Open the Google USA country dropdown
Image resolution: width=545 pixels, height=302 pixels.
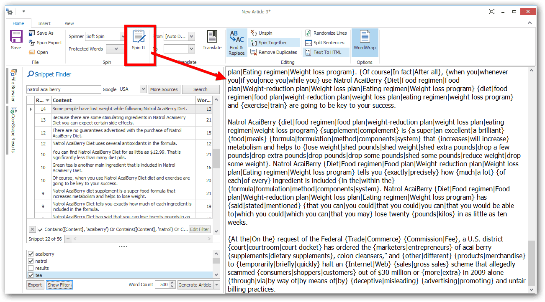pyautogui.click(x=143, y=89)
